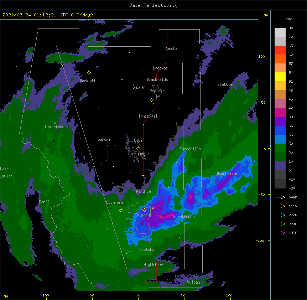Click the 04DK legend text
307x300 pixels.
(293, 197)
